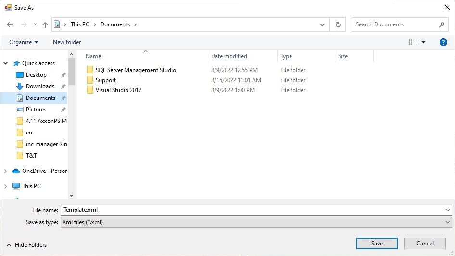Viewport: 455px width, 256px height.
Task: Select the Visual Studio 2017 folder
Action: [118, 90]
